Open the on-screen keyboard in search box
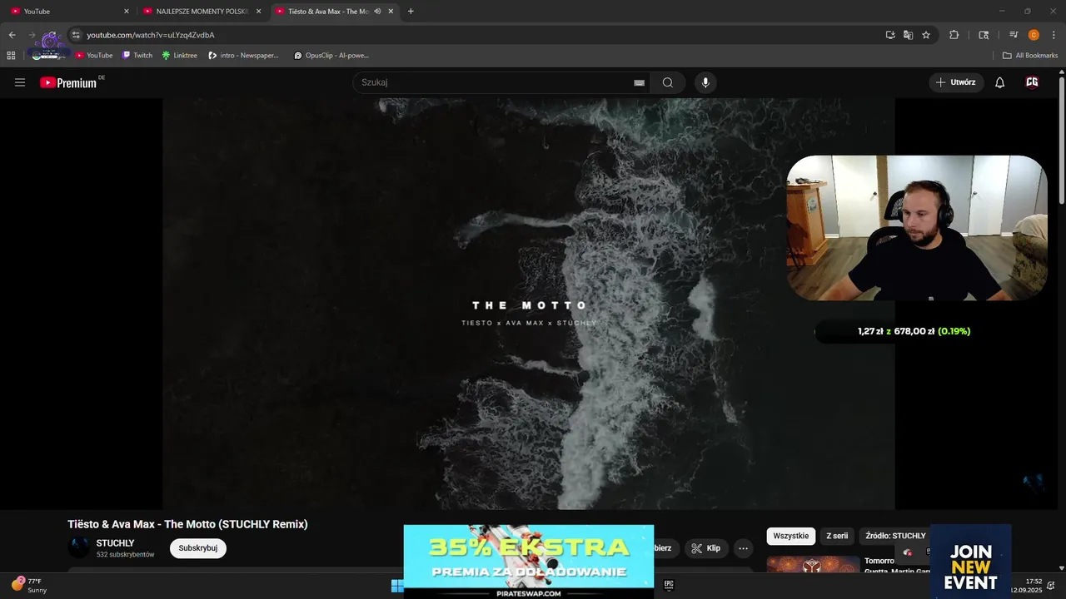 click(639, 82)
